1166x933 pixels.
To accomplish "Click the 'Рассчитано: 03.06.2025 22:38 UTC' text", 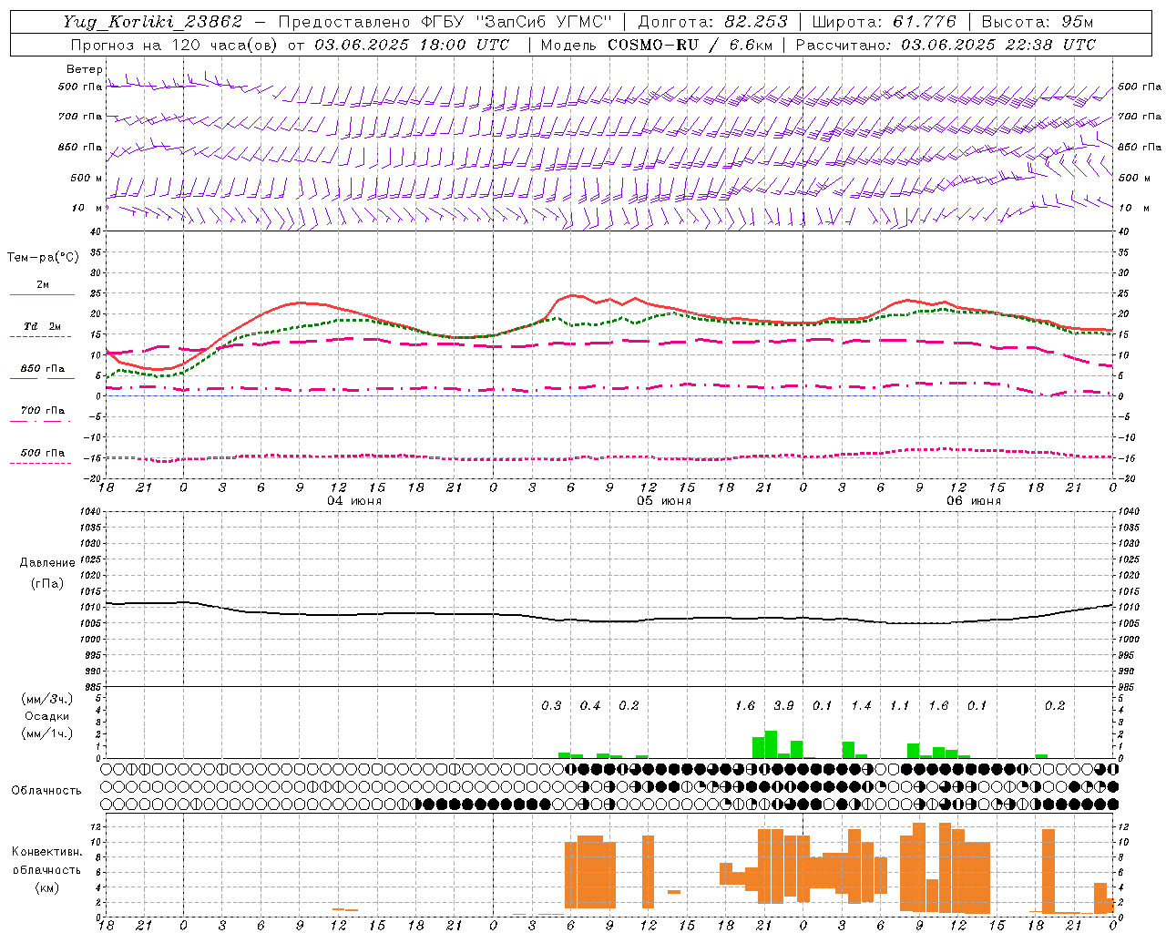I will click(x=946, y=45).
